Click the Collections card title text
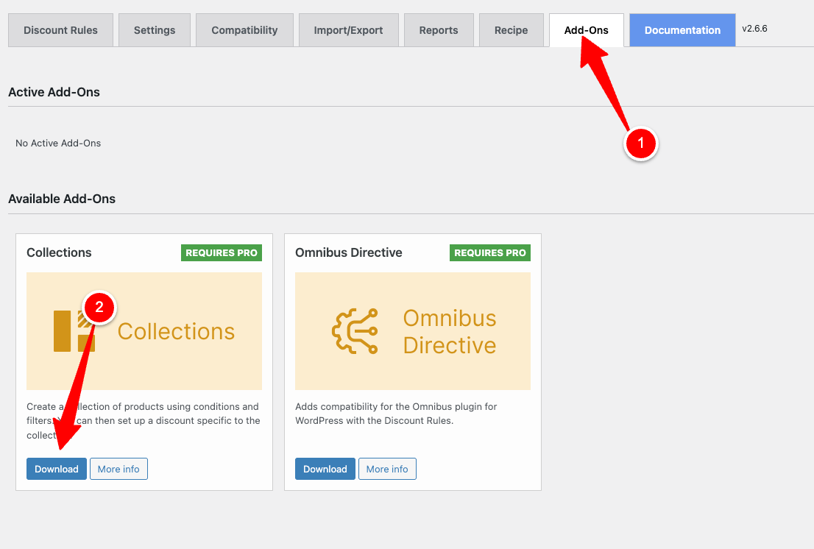 [x=59, y=252]
